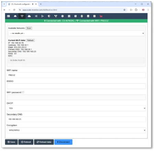Click the Reload data button
The height and width of the screenshot is (151, 155).
point(44,142)
